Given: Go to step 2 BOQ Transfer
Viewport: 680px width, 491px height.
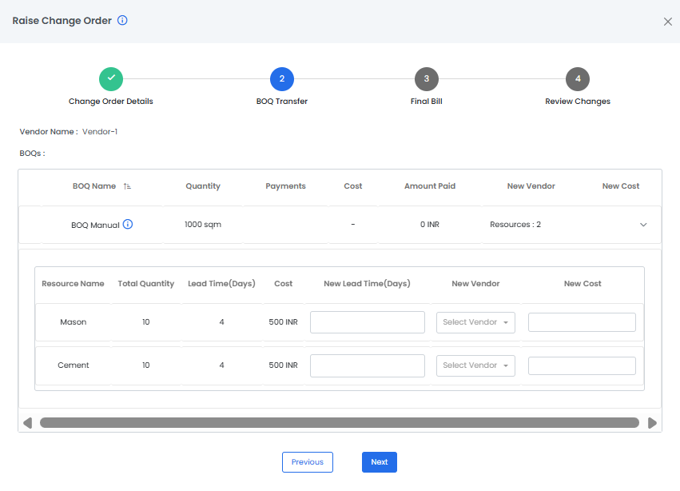Looking at the screenshot, I should [282, 78].
